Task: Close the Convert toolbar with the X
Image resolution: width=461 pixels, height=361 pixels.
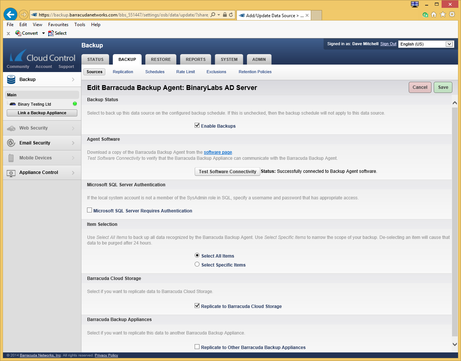Action: (x=8, y=34)
